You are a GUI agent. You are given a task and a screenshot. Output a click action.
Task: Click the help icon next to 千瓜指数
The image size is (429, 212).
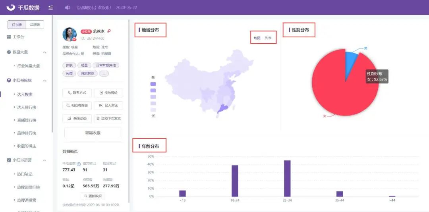tap(79, 164)
